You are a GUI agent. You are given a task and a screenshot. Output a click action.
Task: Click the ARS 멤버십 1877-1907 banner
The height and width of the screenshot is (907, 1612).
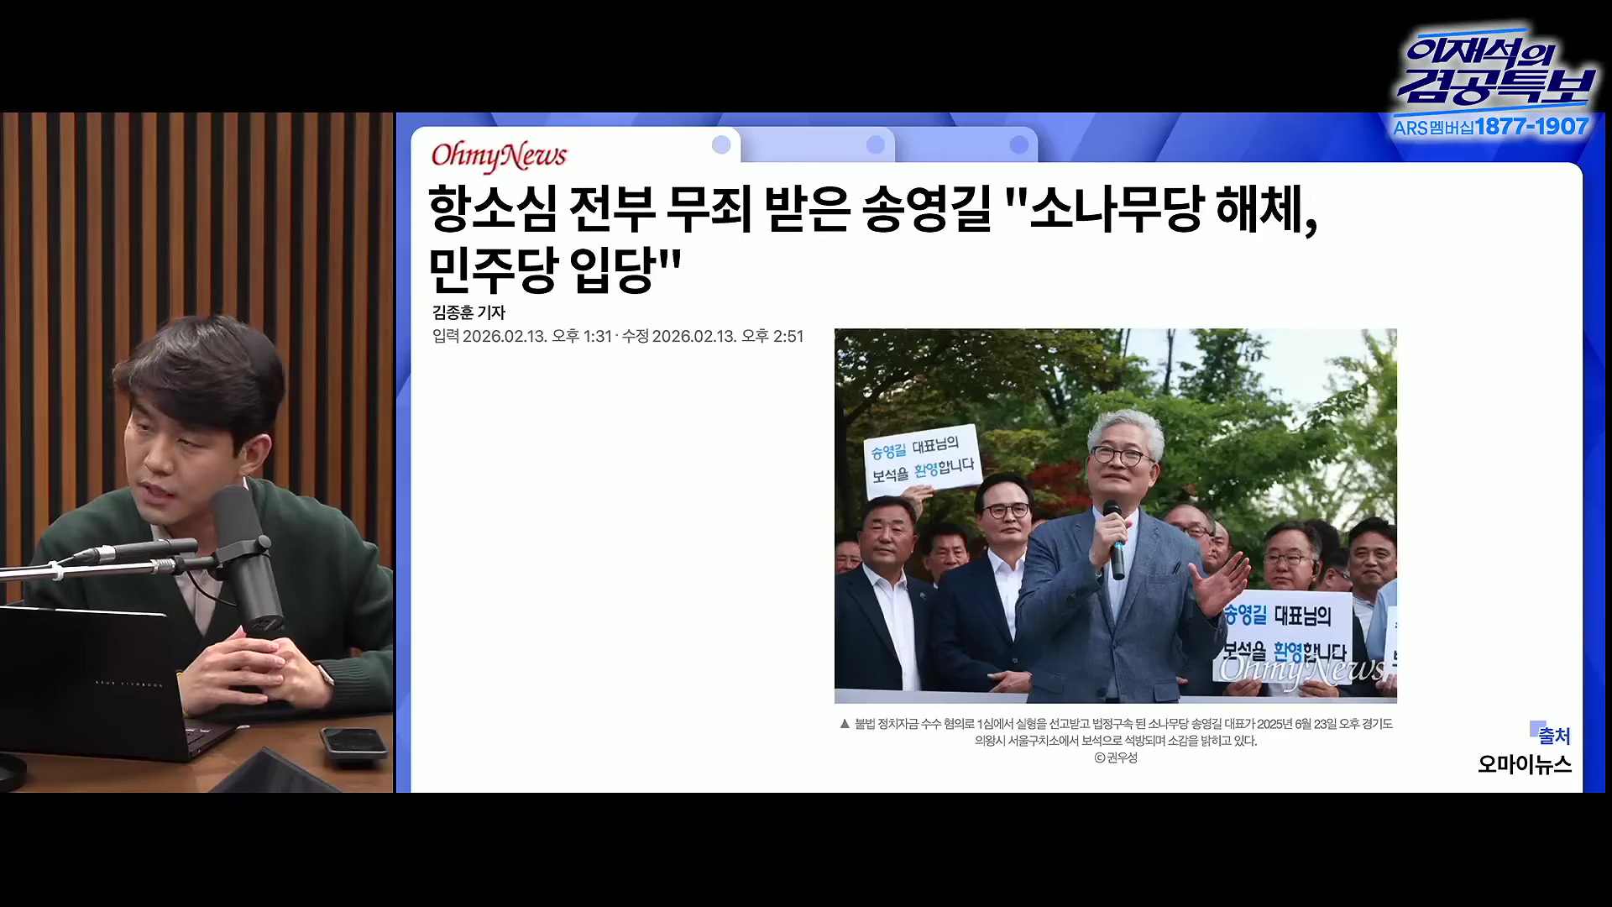point(1490,127)
